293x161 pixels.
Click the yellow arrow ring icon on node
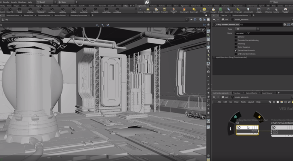(259, 117)
